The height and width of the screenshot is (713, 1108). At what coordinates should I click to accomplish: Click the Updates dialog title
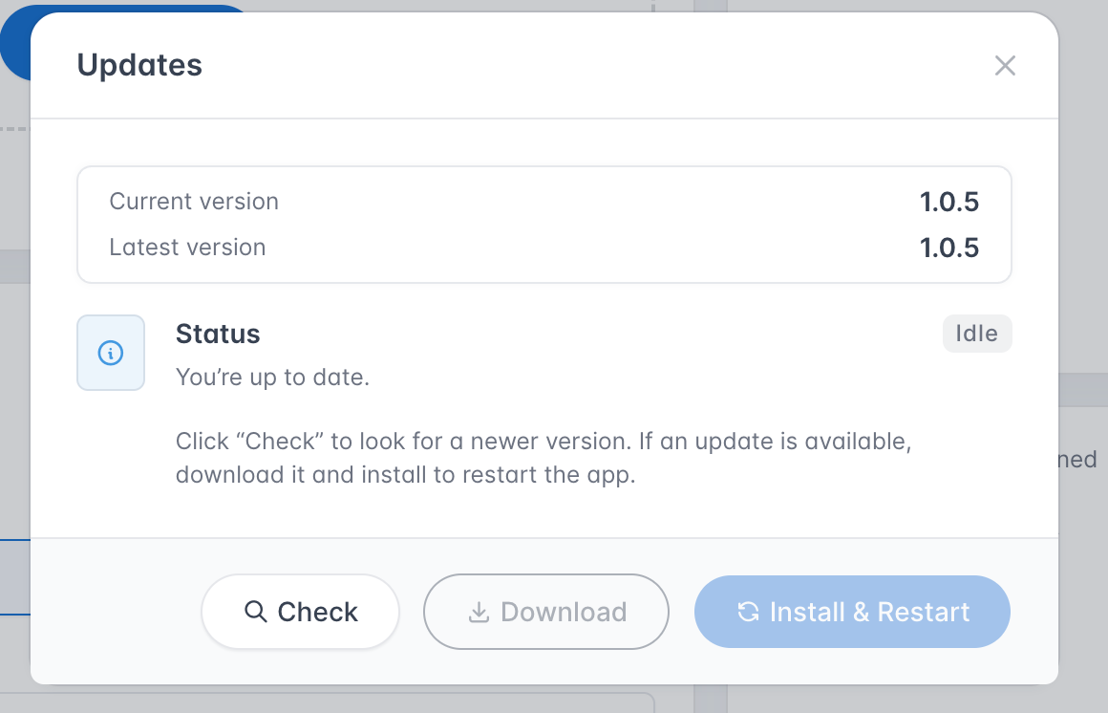[x=139, y=65]
